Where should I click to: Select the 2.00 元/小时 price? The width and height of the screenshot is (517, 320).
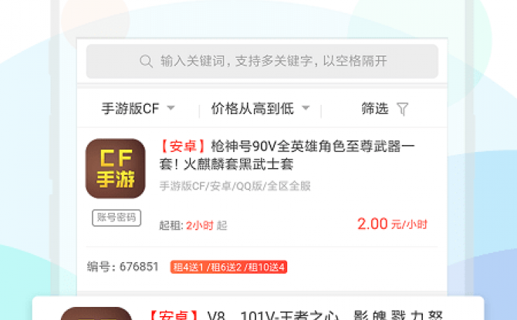pyautogui.click(x=392, y=224)
